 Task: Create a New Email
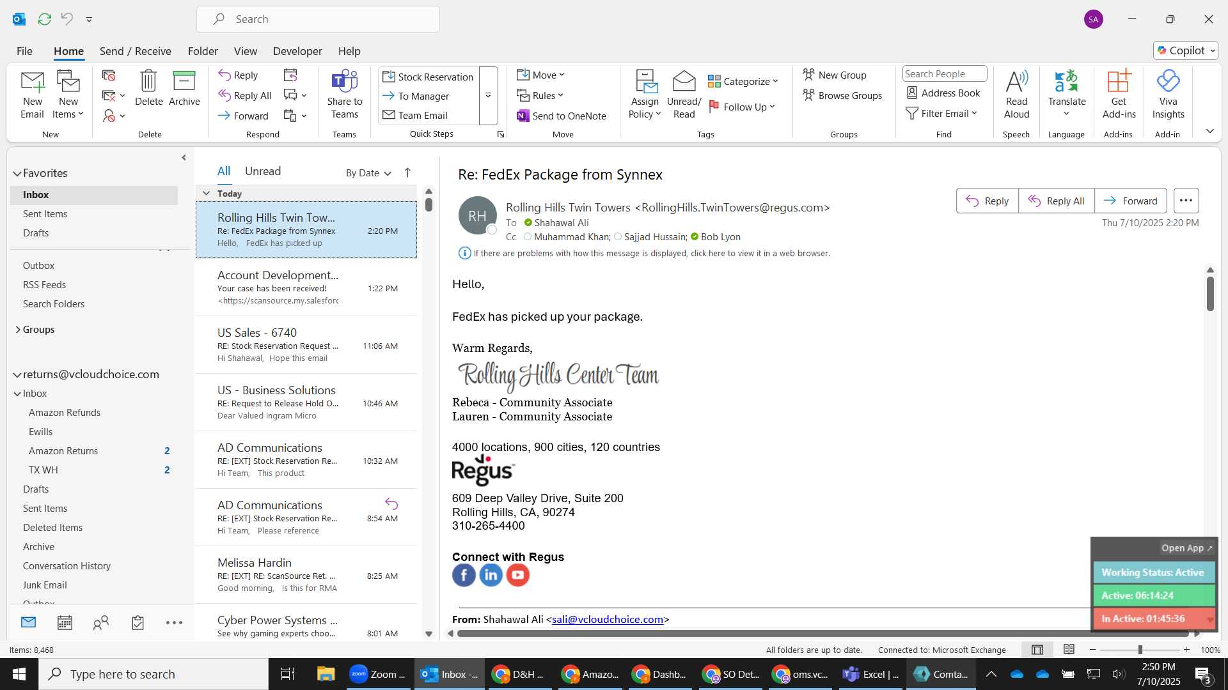click(x=32, y=95)
